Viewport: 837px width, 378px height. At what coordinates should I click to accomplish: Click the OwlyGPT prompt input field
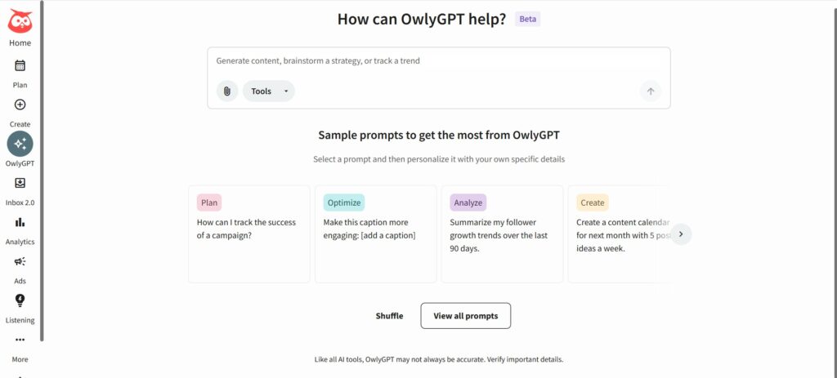[x=438, y=61]
